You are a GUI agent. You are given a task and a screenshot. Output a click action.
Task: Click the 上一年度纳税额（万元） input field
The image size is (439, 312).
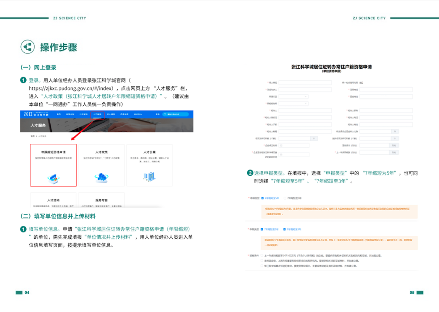point(375,152)
